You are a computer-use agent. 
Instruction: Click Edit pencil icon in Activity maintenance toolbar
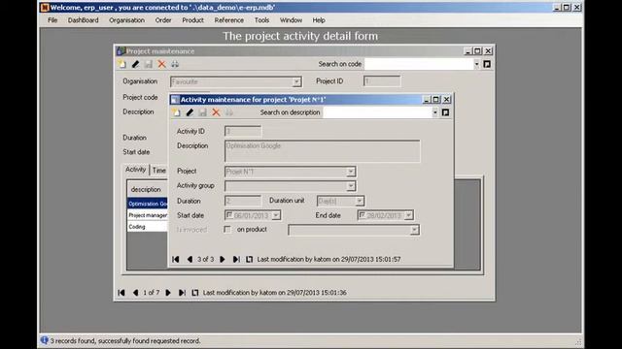click(190, 112)
